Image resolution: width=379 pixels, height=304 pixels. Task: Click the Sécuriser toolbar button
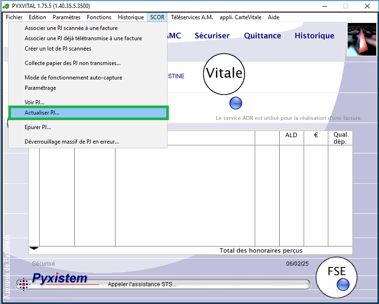(x=212, y=36)
